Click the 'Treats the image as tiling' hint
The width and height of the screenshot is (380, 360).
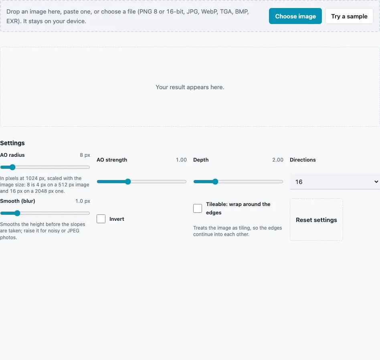[x=237, y=231]
